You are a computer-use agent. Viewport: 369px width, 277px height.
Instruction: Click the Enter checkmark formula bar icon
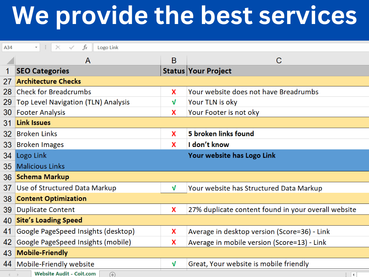[x=72, y=48]
